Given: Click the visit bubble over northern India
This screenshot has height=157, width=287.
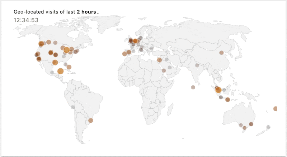Looking at the screenshot, I should click(197, 65).
